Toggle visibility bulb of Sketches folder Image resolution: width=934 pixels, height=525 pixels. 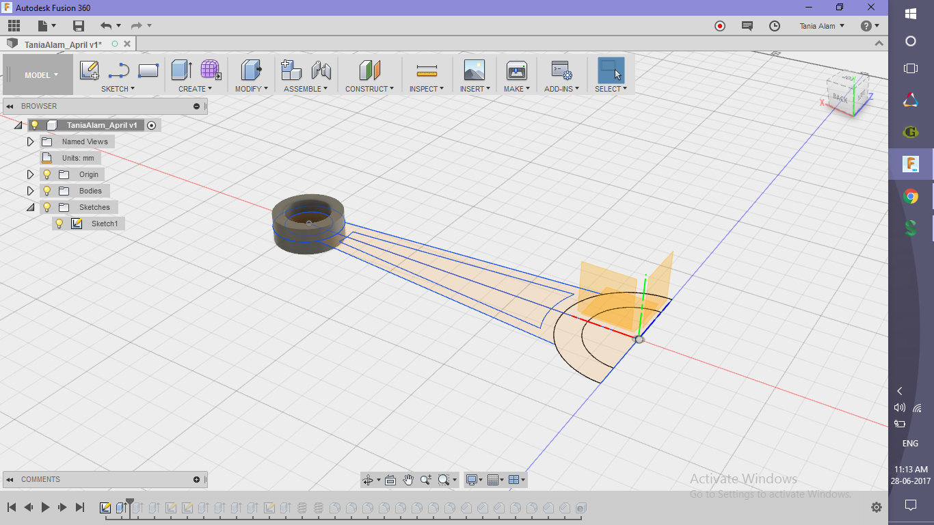pos(47,207)
